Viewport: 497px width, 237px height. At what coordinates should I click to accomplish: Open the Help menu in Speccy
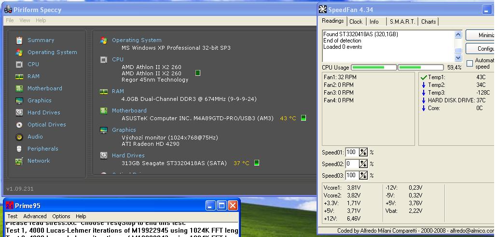[x=41, y=20]
